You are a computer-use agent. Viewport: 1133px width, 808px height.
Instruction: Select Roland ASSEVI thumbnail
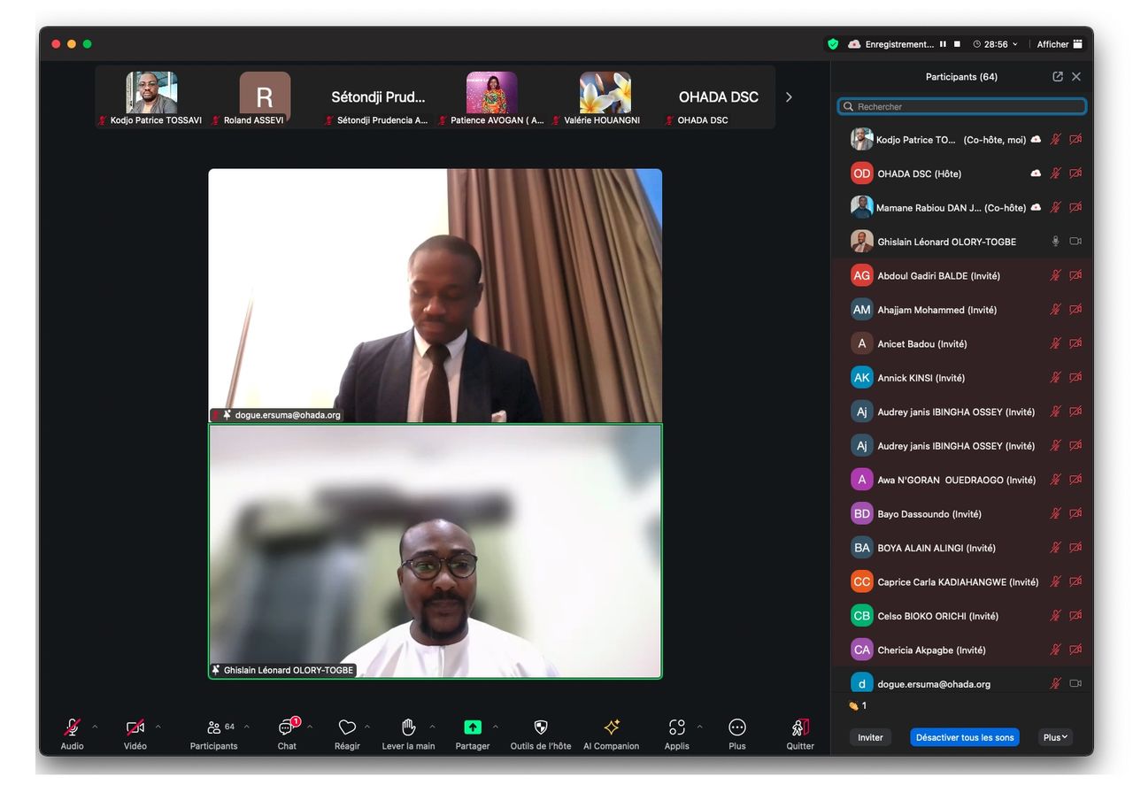click(x=265, y=97)
